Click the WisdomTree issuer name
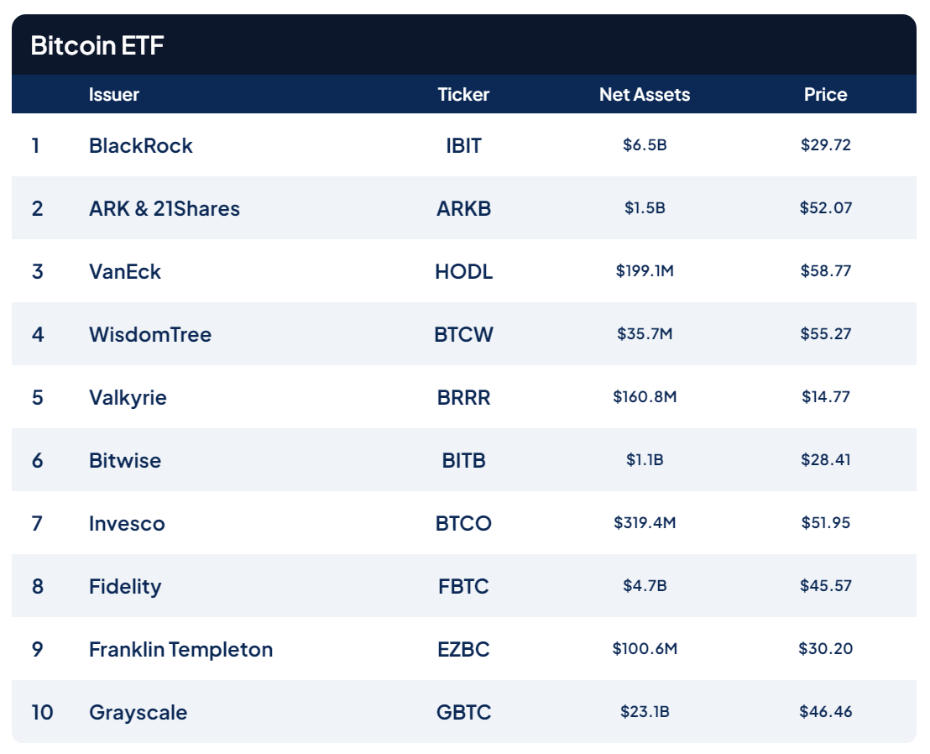The image size is (930, 754). click(x=149, y=334)
